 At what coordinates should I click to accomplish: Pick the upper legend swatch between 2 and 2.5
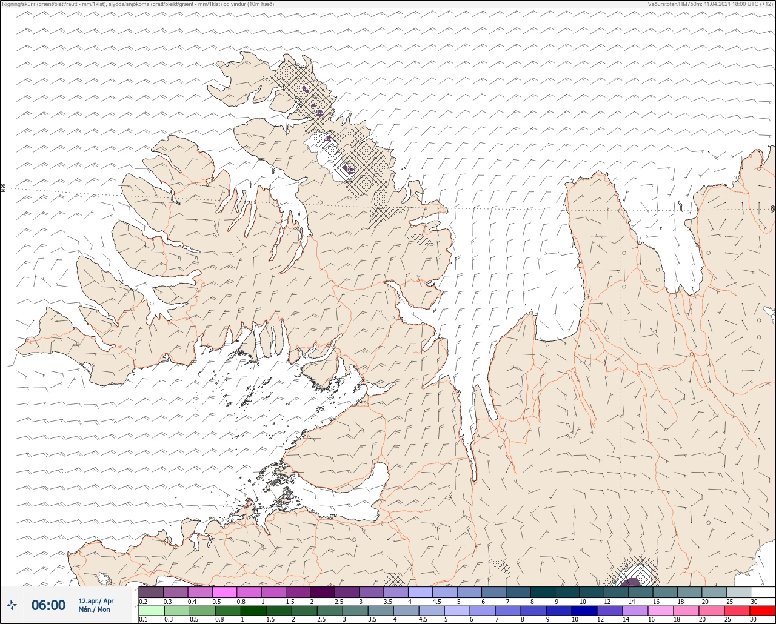322,592
